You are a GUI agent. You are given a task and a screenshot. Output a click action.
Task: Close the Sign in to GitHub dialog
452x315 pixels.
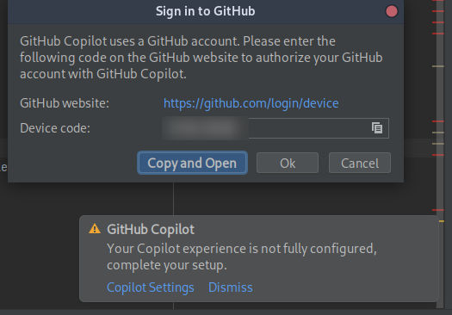(x=392, y=11)
